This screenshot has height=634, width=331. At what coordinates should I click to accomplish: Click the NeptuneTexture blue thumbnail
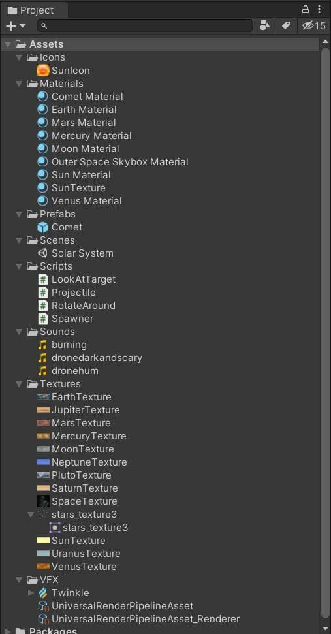point(43,462)
